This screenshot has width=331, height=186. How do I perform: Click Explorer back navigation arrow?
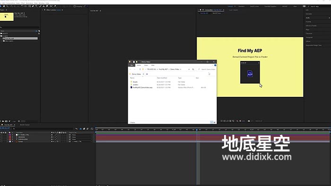click(x=131, y=69)
